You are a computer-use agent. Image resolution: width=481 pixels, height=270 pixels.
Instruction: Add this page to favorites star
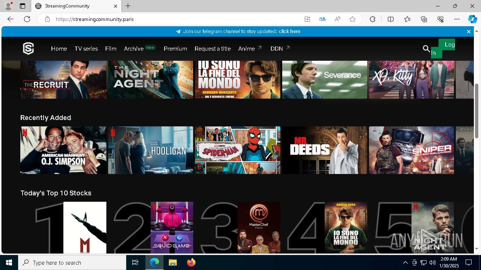(352, 19)
